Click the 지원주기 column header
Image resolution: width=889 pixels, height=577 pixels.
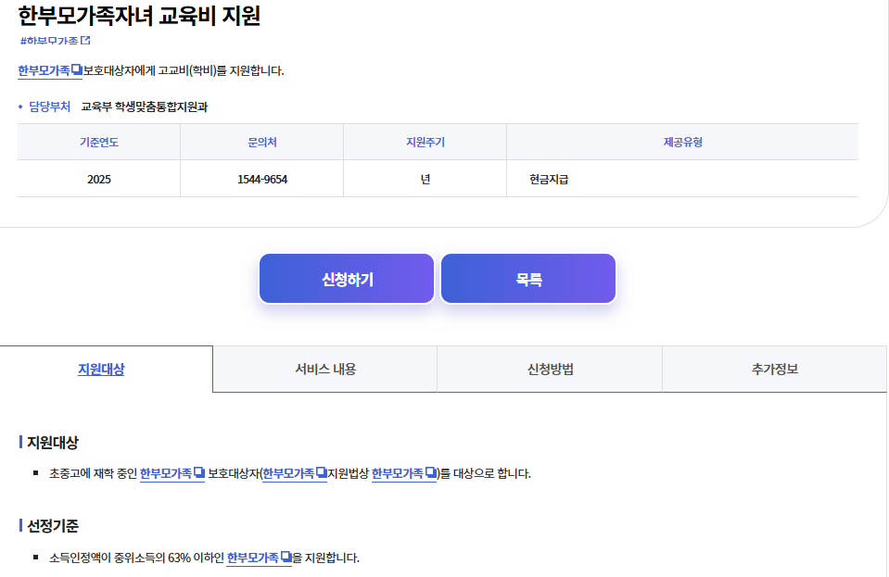tap(425, 142)
